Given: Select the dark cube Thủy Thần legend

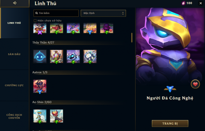Looking at the screenshot, I should [x=90, y=56].
